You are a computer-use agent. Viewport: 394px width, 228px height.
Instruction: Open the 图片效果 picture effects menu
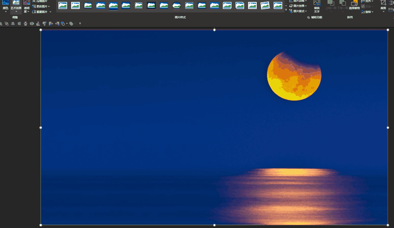(x=298, y=6)
